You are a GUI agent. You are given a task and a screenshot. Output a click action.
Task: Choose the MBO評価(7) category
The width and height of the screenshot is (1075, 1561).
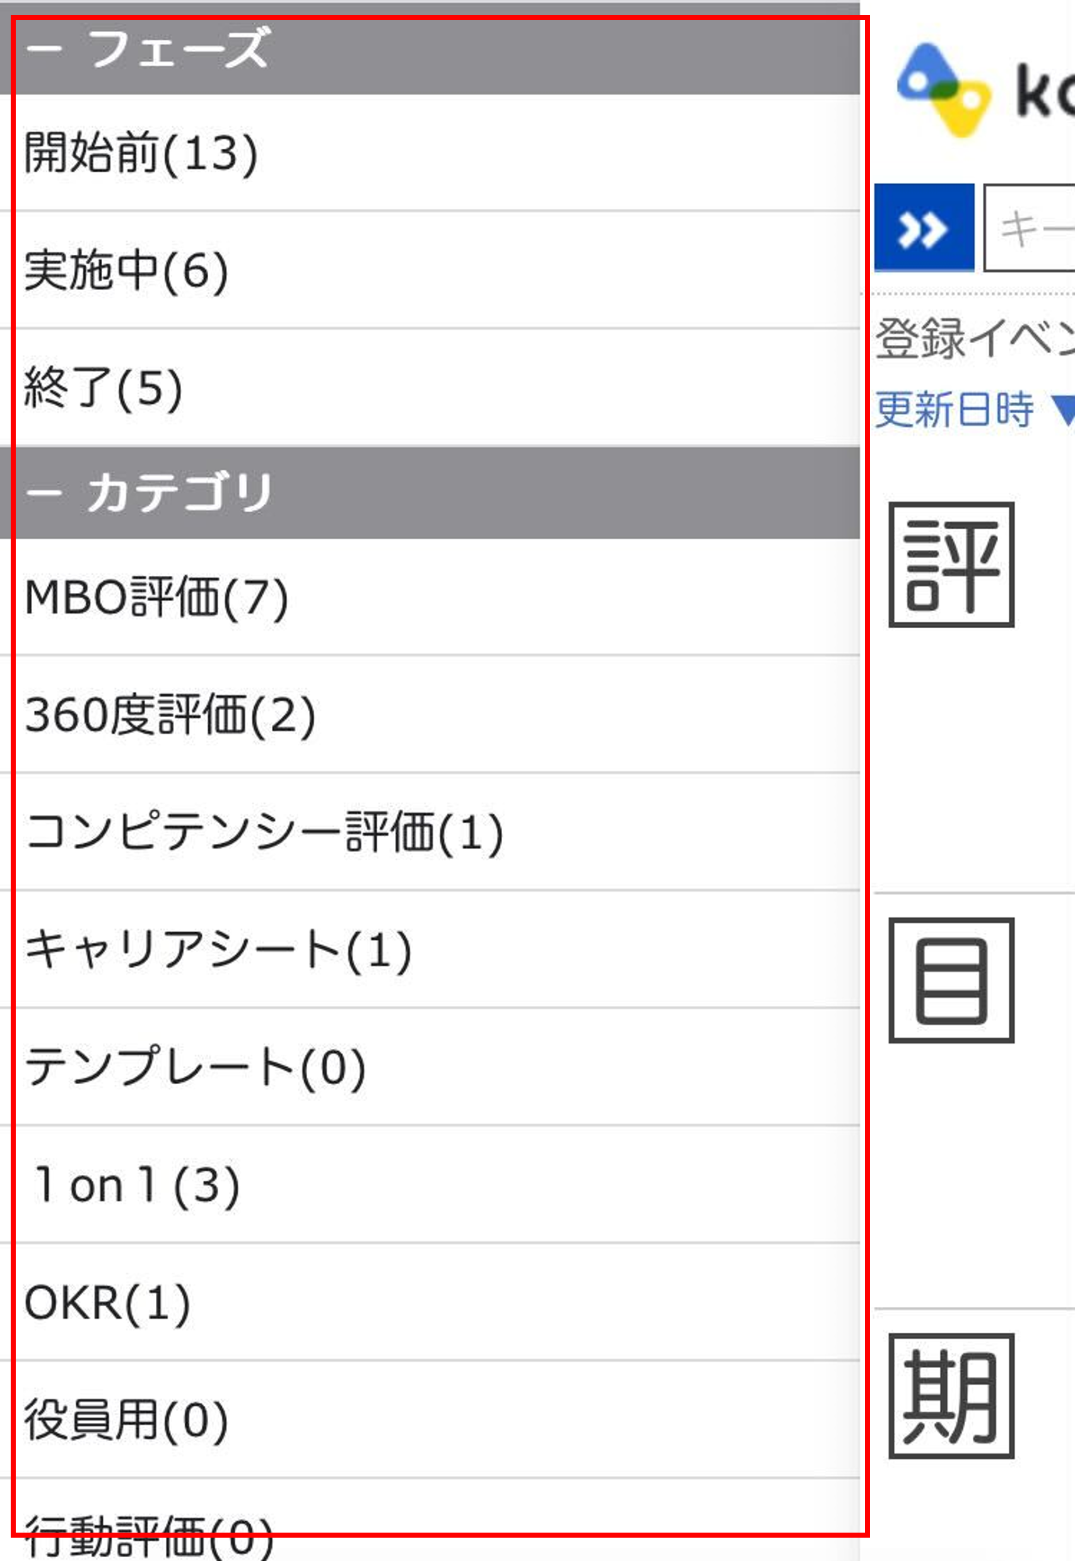[x=430, y=597]
